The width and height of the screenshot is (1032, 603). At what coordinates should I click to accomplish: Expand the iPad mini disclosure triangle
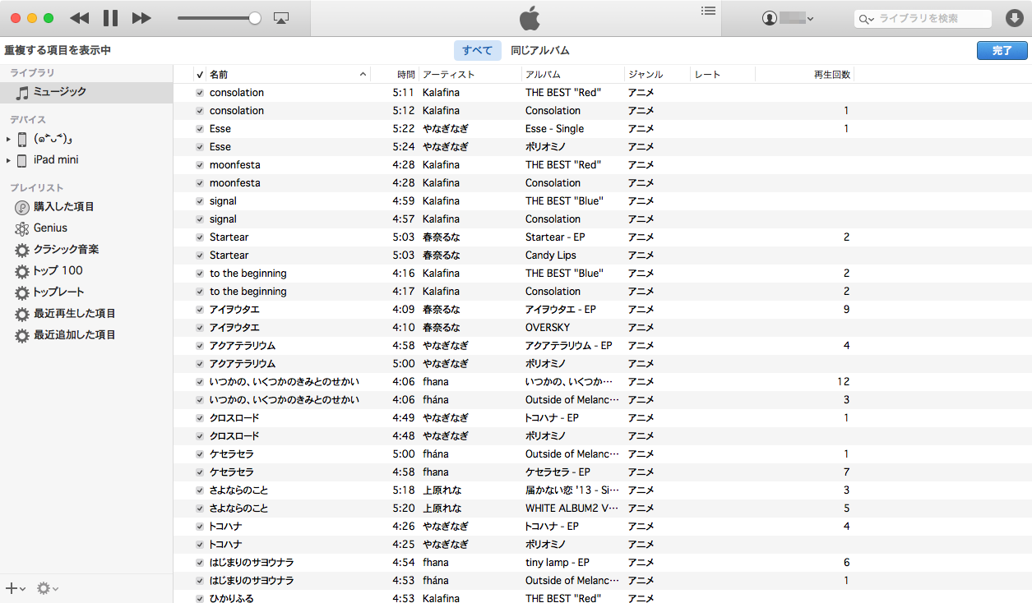[x=8, y=160]
